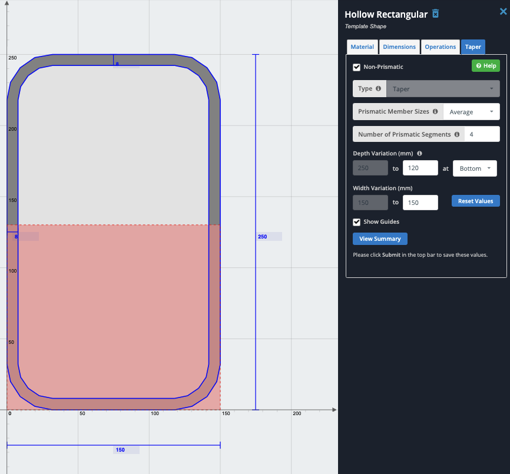Click the depth end value field showing 120

point(420,168)
